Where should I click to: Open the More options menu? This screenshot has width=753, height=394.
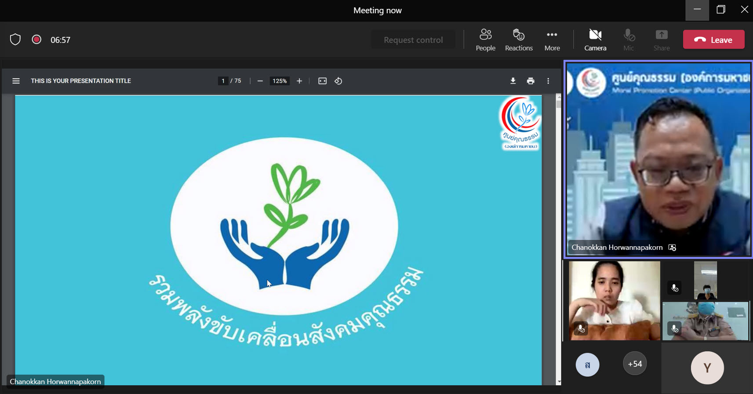coord(552,40)
